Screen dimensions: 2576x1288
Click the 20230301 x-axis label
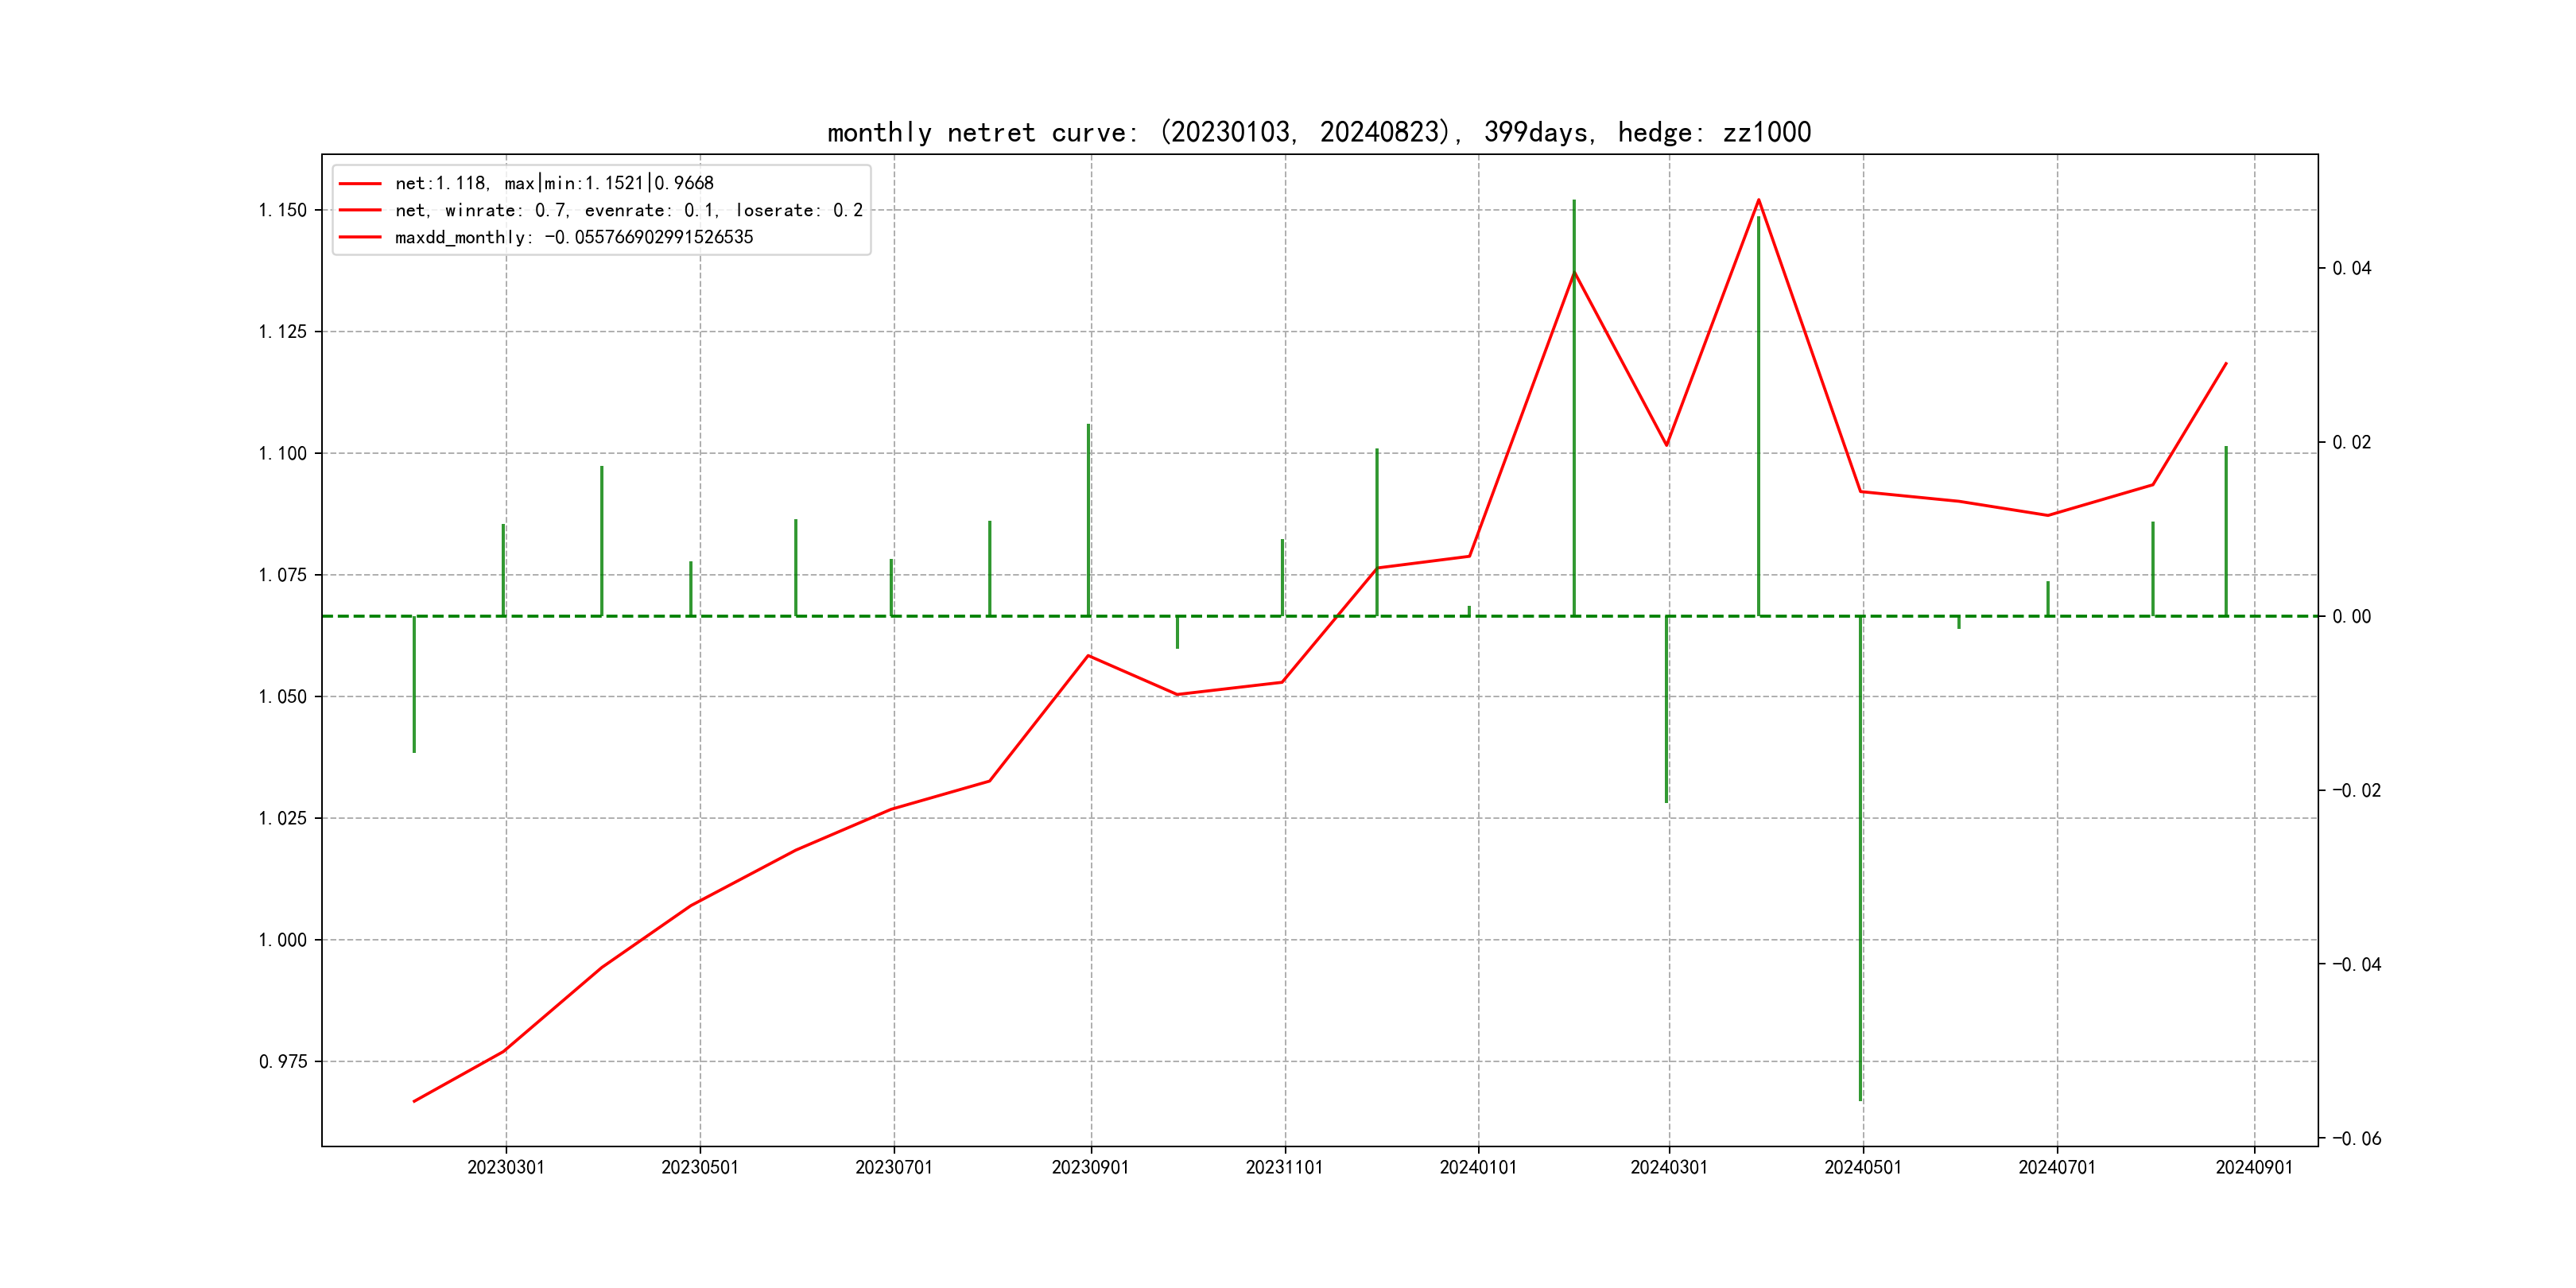506,1167
